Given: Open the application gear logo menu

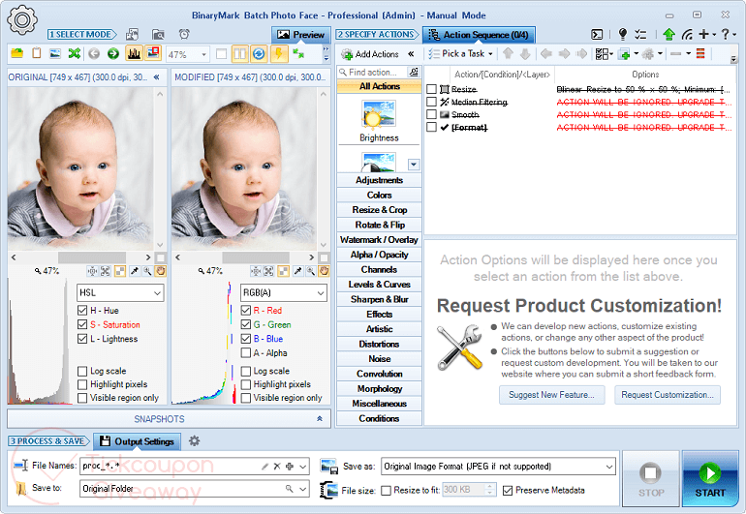Looking at the screenshot, I should point(22,19).
